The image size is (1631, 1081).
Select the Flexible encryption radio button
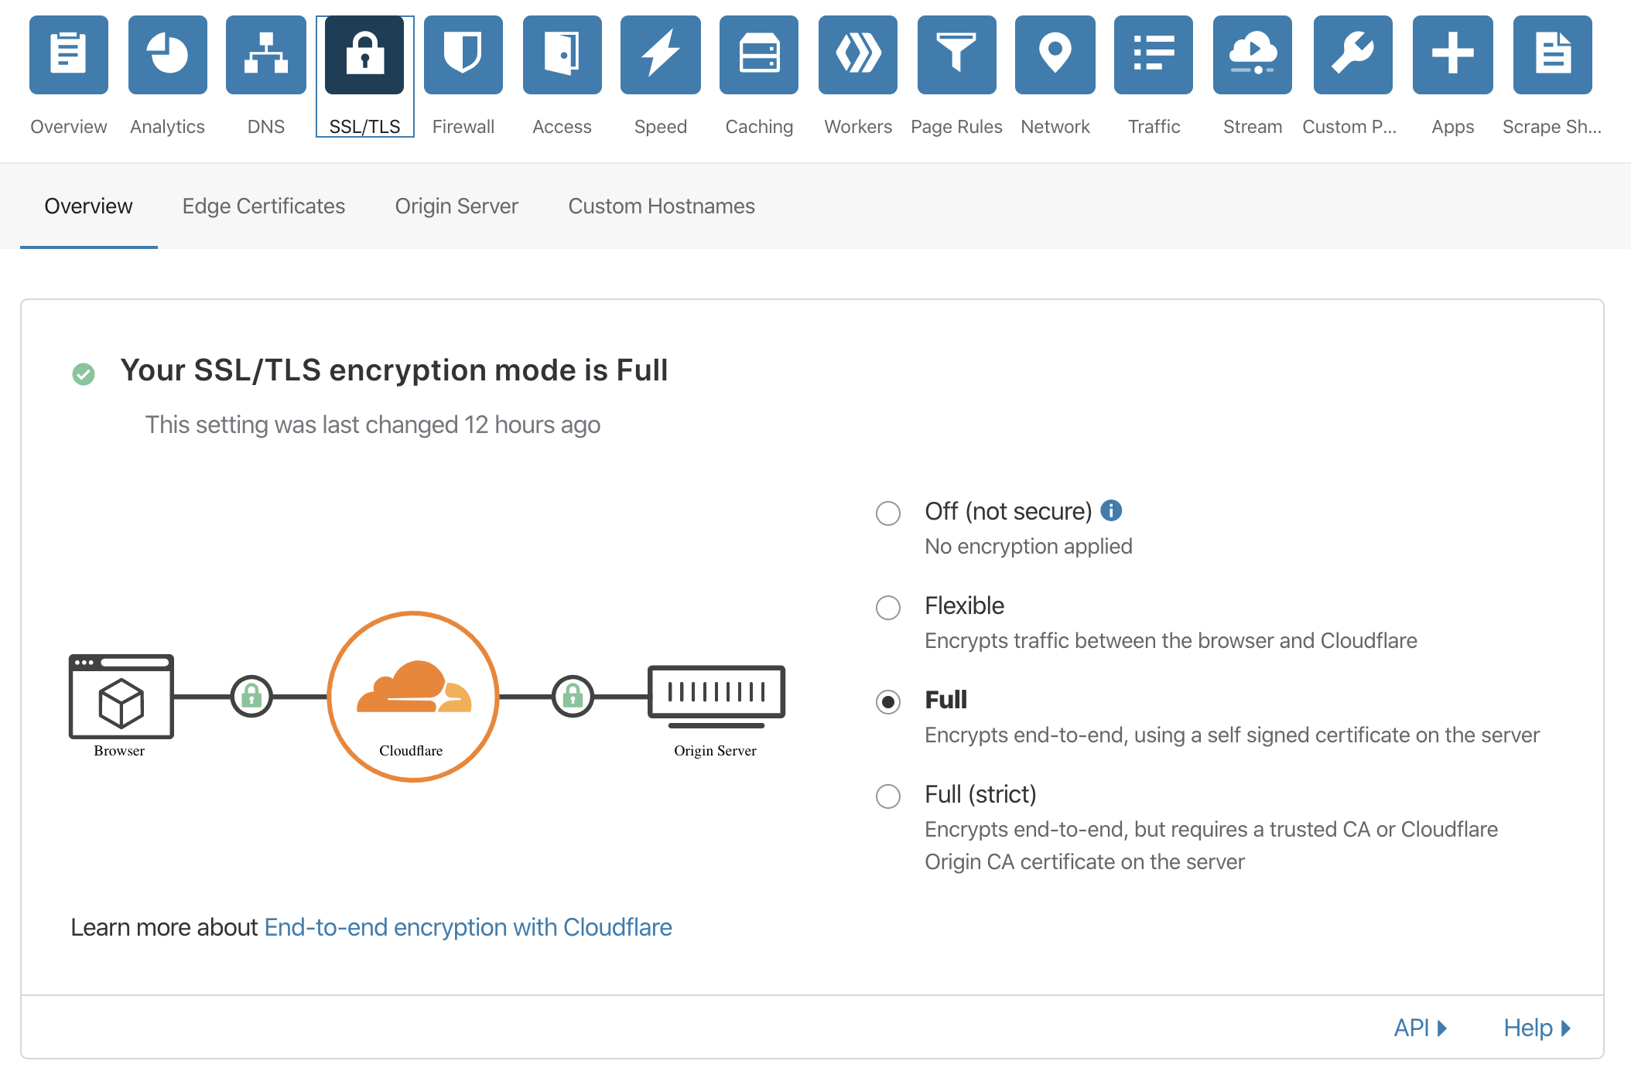point(888,608)
